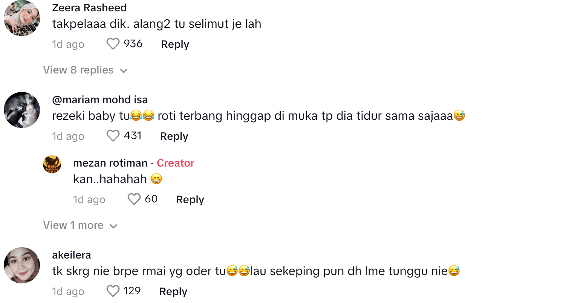Reply to mariam mohd isa's comment
This screenshot has width=569, height=303.
click(174, 136)
